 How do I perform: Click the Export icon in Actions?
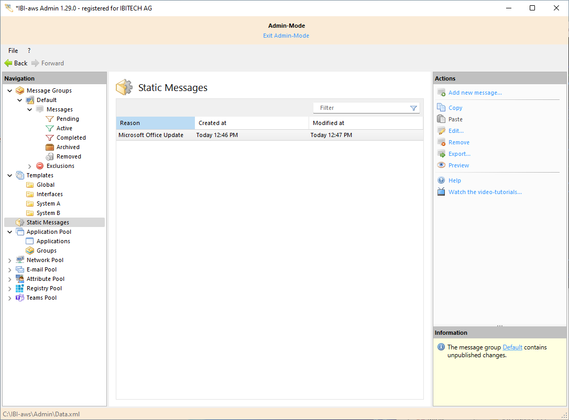(x=441, y=154)
